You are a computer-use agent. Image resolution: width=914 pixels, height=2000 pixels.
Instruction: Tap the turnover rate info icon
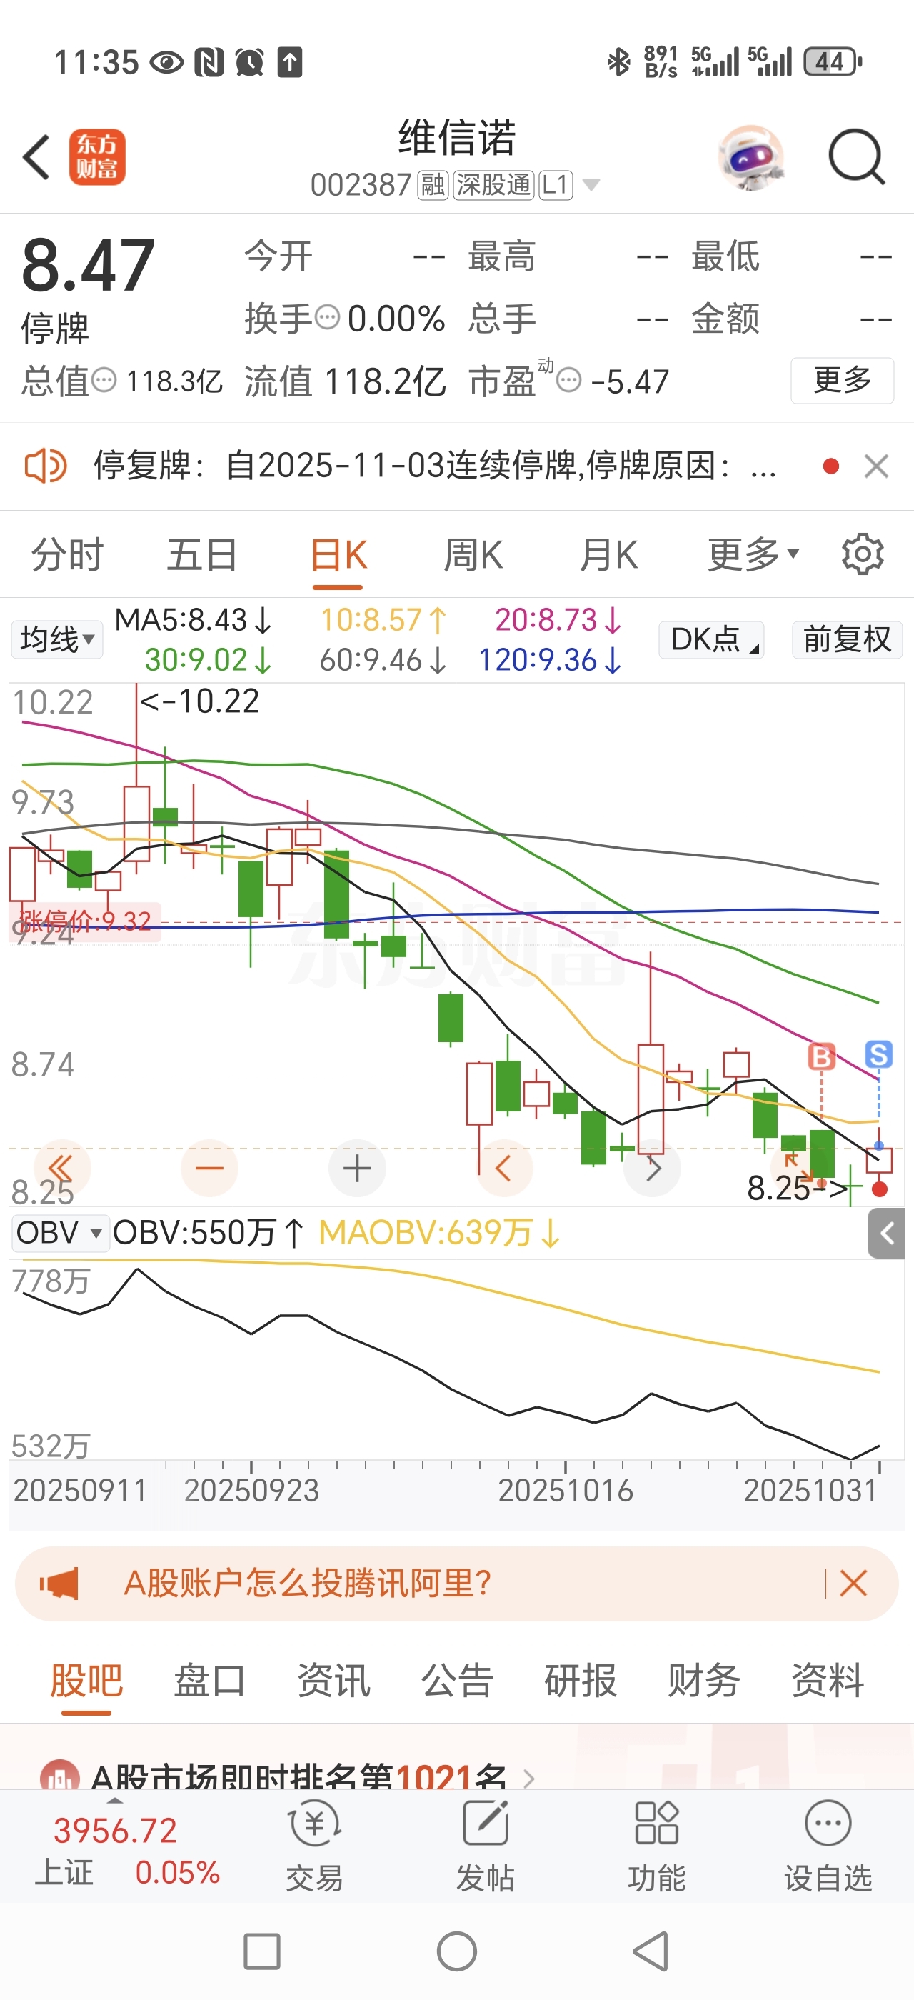[326, 316]
